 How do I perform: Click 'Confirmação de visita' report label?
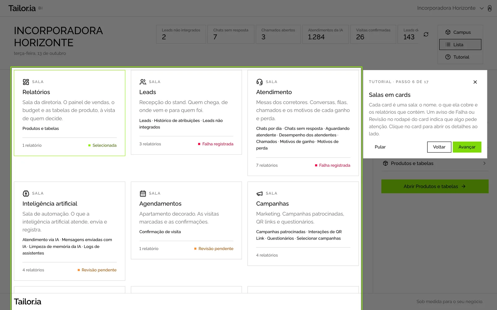pyautogui.click(x=160, y=232)
